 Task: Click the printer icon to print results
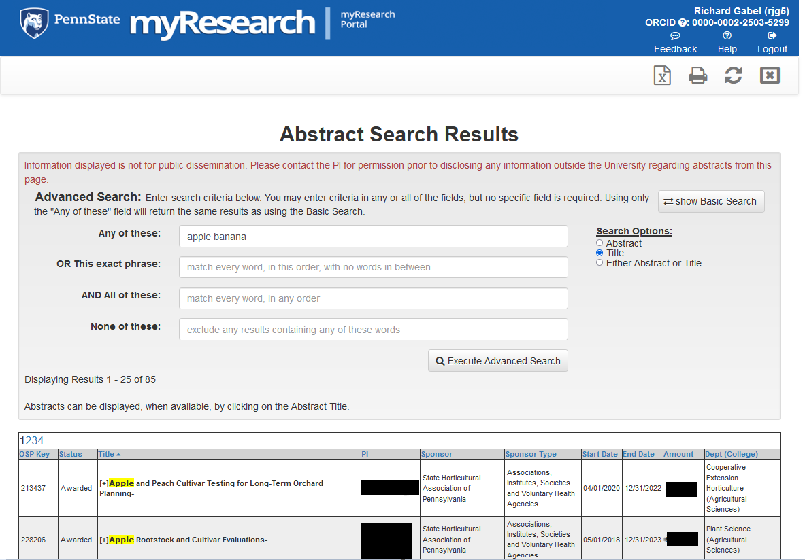(x=697, y=75)
